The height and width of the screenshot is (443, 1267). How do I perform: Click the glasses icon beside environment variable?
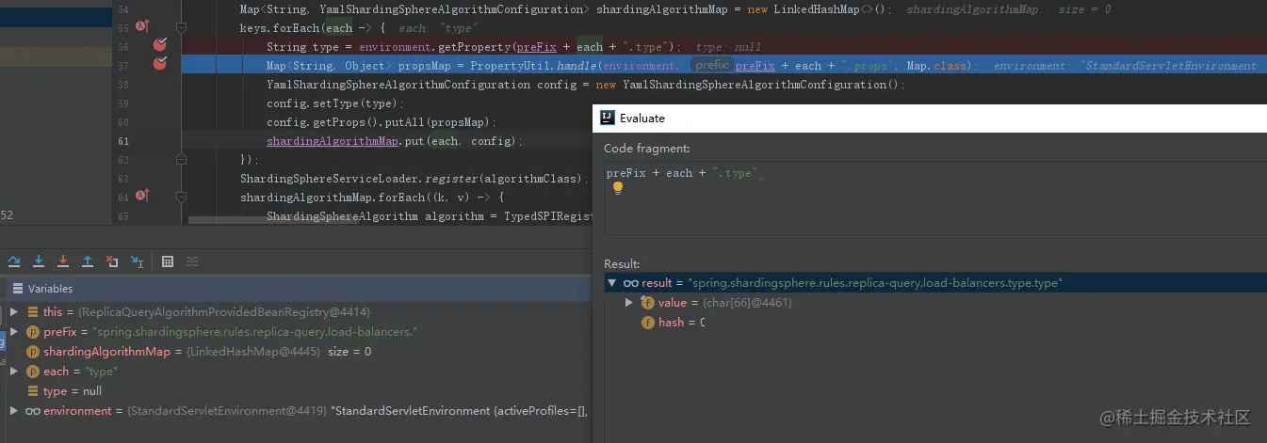[32, 411]
